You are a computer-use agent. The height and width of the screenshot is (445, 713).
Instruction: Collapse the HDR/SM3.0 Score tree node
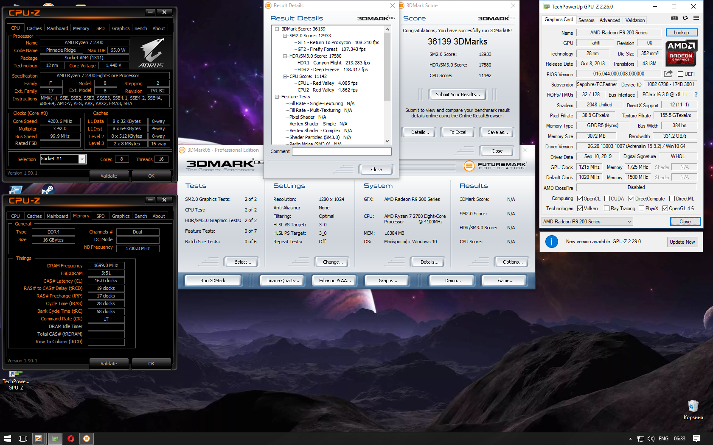click(x=285, y=56)
